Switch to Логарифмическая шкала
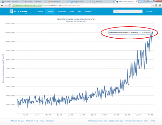Screen dimensions: 162x125 pyautogui.click(x=98, y=121)
